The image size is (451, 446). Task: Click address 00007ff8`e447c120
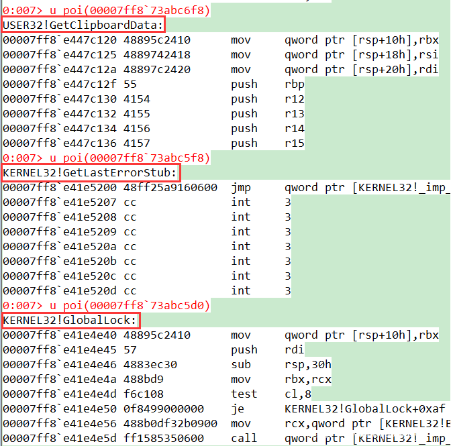pos(60,40)
